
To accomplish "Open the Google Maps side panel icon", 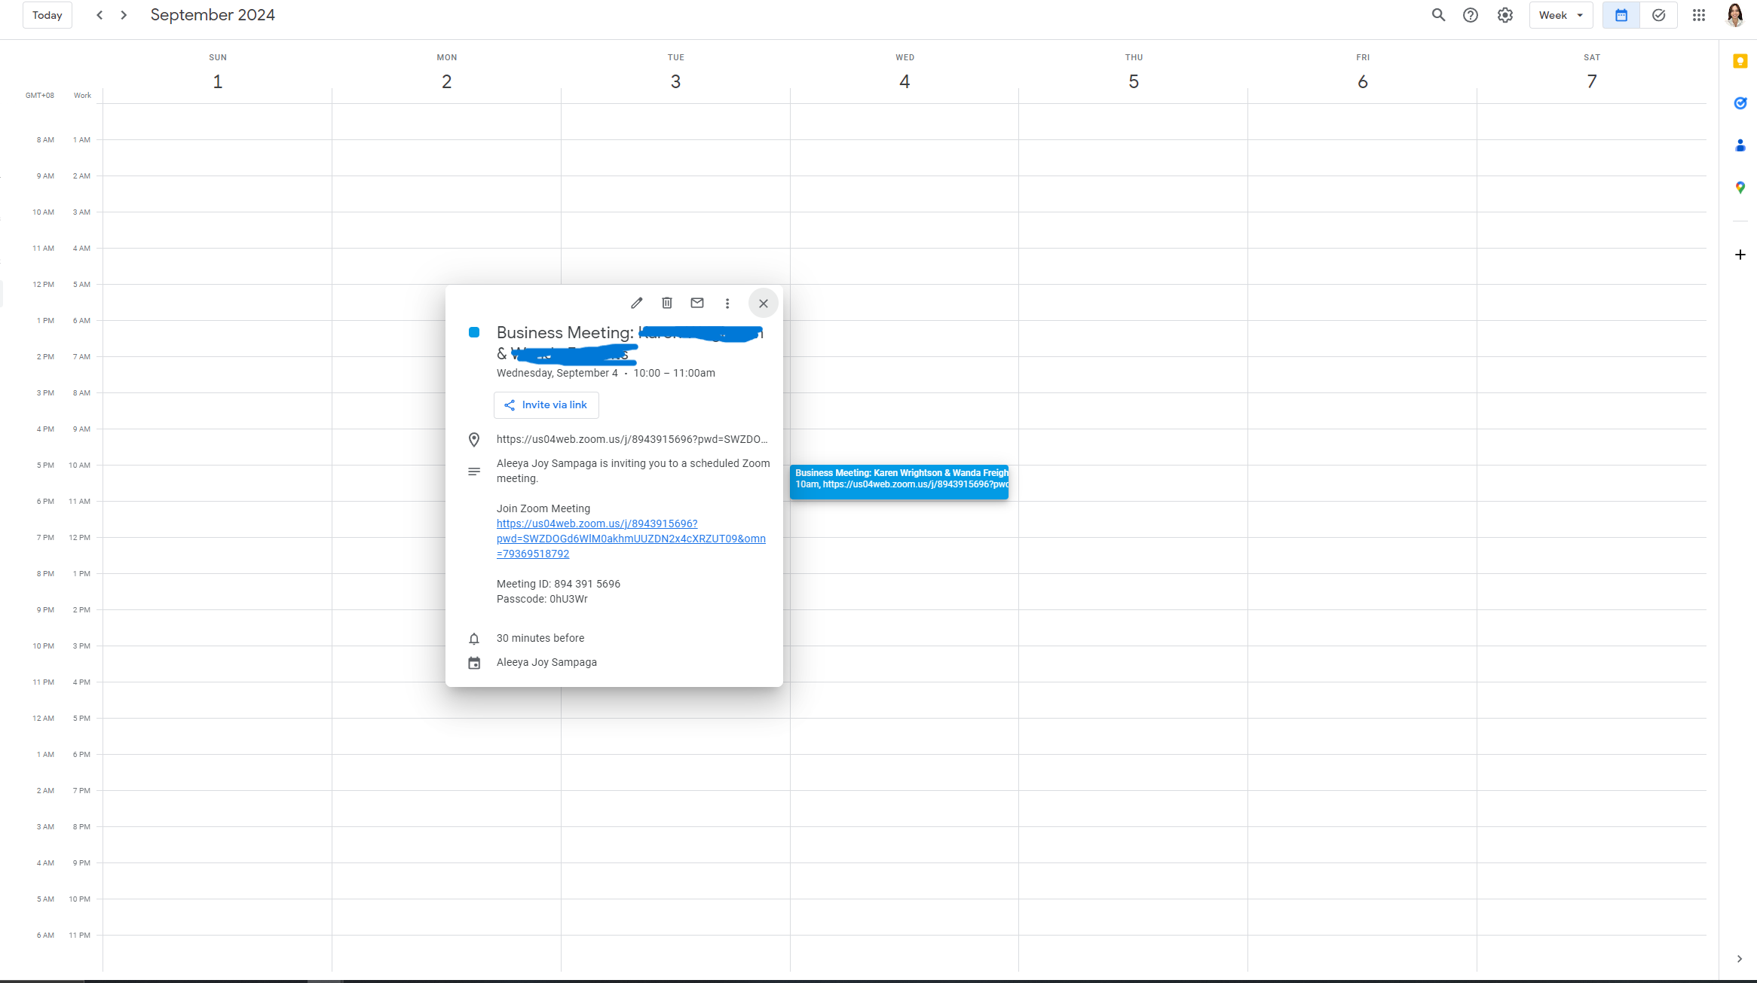I will click(x=1740, y=188).
